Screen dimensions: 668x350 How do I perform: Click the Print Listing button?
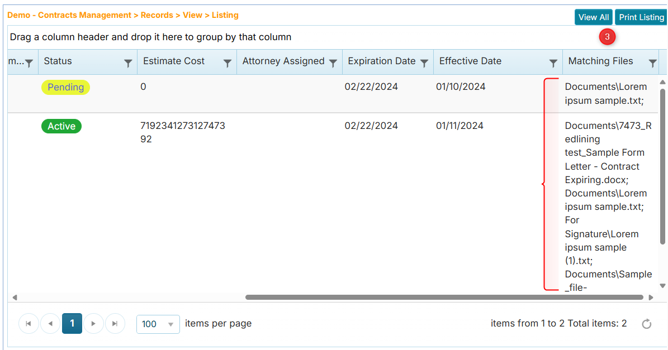pyautogui.click(x=641, y=17)
